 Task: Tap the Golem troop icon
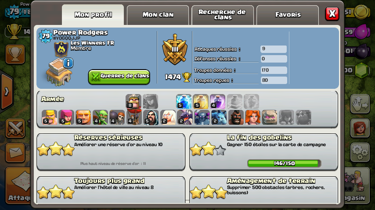coord(270,117)
